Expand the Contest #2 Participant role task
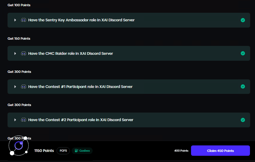 (15, 120)
